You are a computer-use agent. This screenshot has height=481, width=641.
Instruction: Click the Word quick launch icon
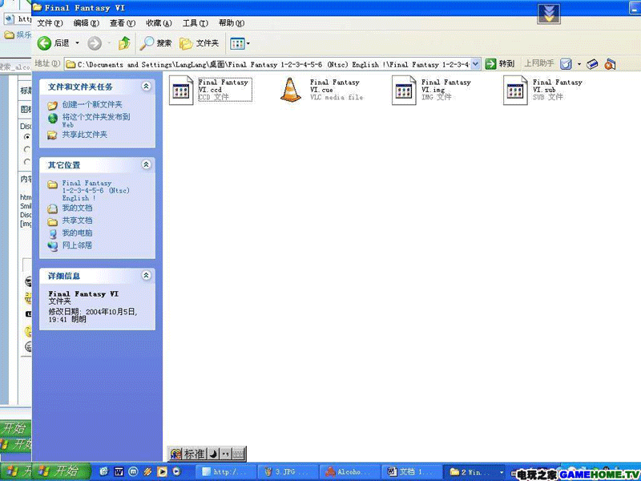119,471
